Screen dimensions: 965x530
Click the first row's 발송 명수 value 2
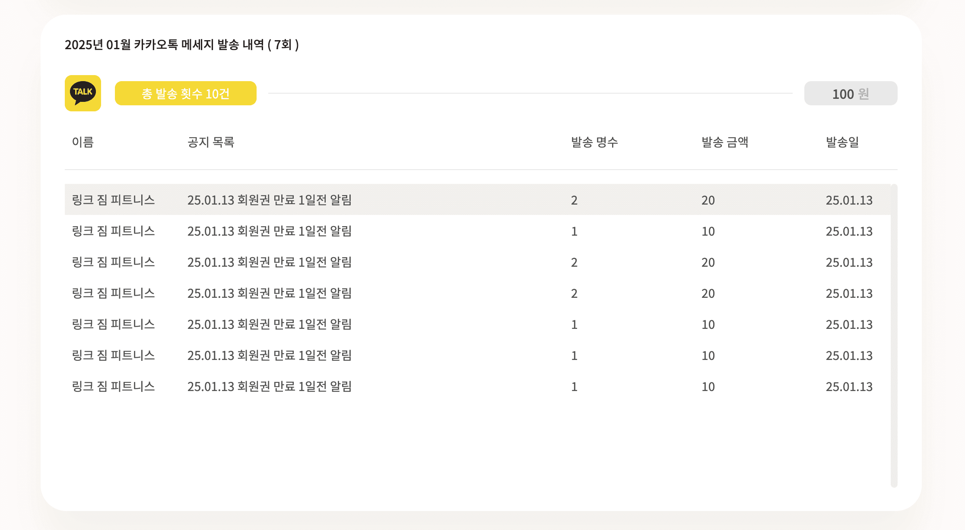pyautogui.click(x=574, y=200)
